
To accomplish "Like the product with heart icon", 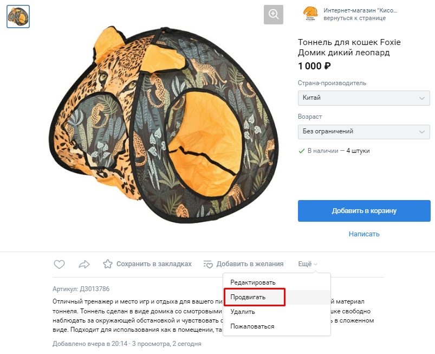I will click(x=60, y=264).
